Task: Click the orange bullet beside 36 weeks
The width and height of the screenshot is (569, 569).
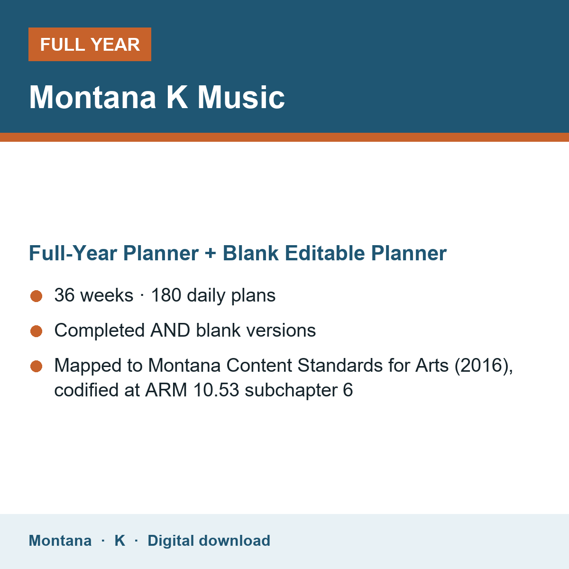Action: 37,296
